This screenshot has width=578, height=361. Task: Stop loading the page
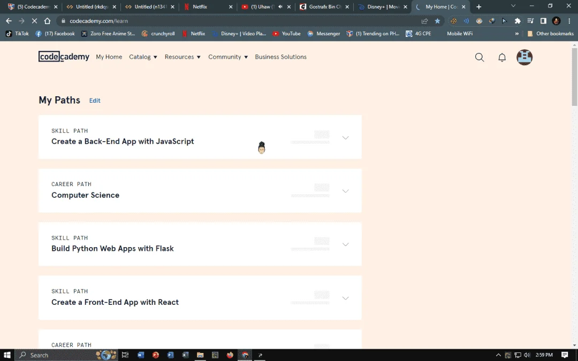tap(34, 21)
